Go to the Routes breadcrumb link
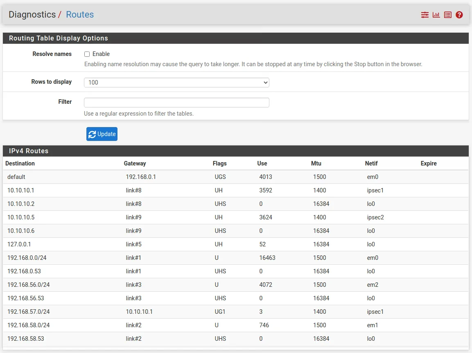 80,15
